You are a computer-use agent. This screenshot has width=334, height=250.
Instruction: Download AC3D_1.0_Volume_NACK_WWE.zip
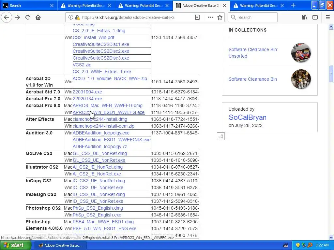tap(110, 78)
